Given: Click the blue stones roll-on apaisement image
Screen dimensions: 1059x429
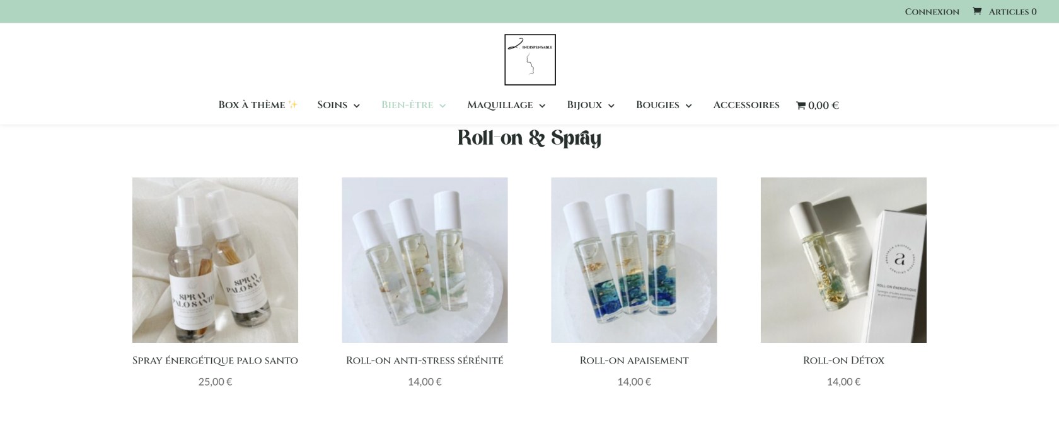Looking at the screenshot, I should (634, 260).
